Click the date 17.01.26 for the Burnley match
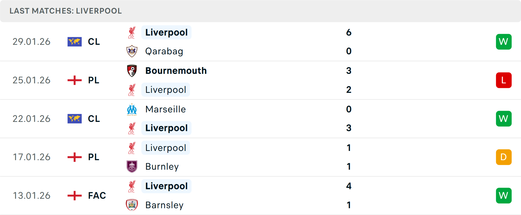Viewport: 521px width, 215px height. pos(31,157)
